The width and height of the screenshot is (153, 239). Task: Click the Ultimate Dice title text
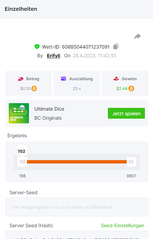click(x=50, y=109)
